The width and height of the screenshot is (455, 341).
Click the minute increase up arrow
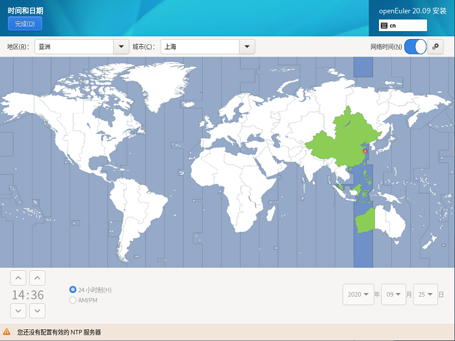click(x=38, y=279)
